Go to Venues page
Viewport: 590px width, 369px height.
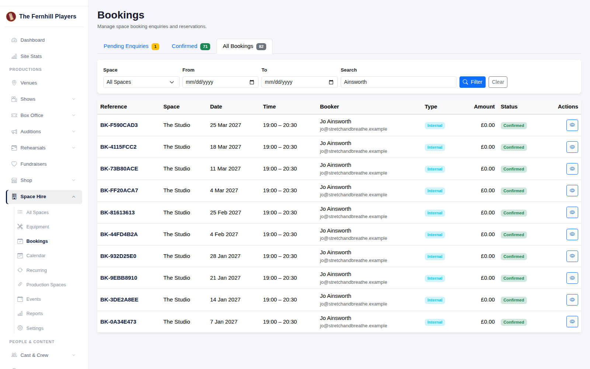[44, 83]
